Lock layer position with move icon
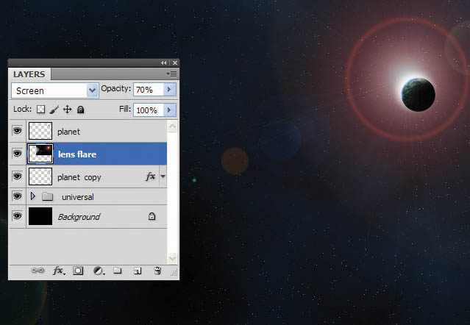470x325 pixels. (67, 110)
